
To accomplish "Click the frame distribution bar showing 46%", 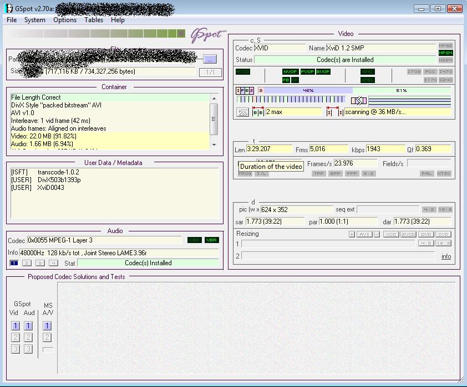I will click(308, 90).
